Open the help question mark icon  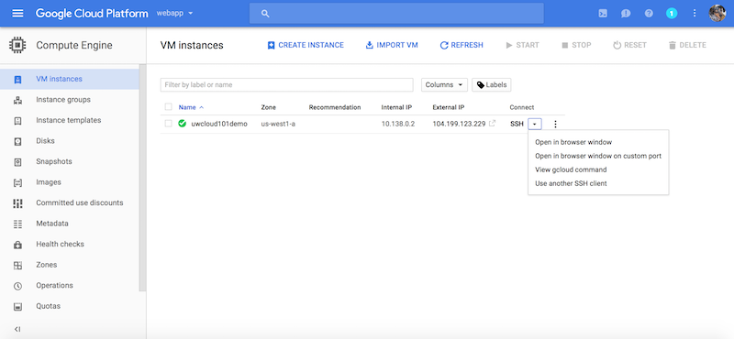click(649, 14)
